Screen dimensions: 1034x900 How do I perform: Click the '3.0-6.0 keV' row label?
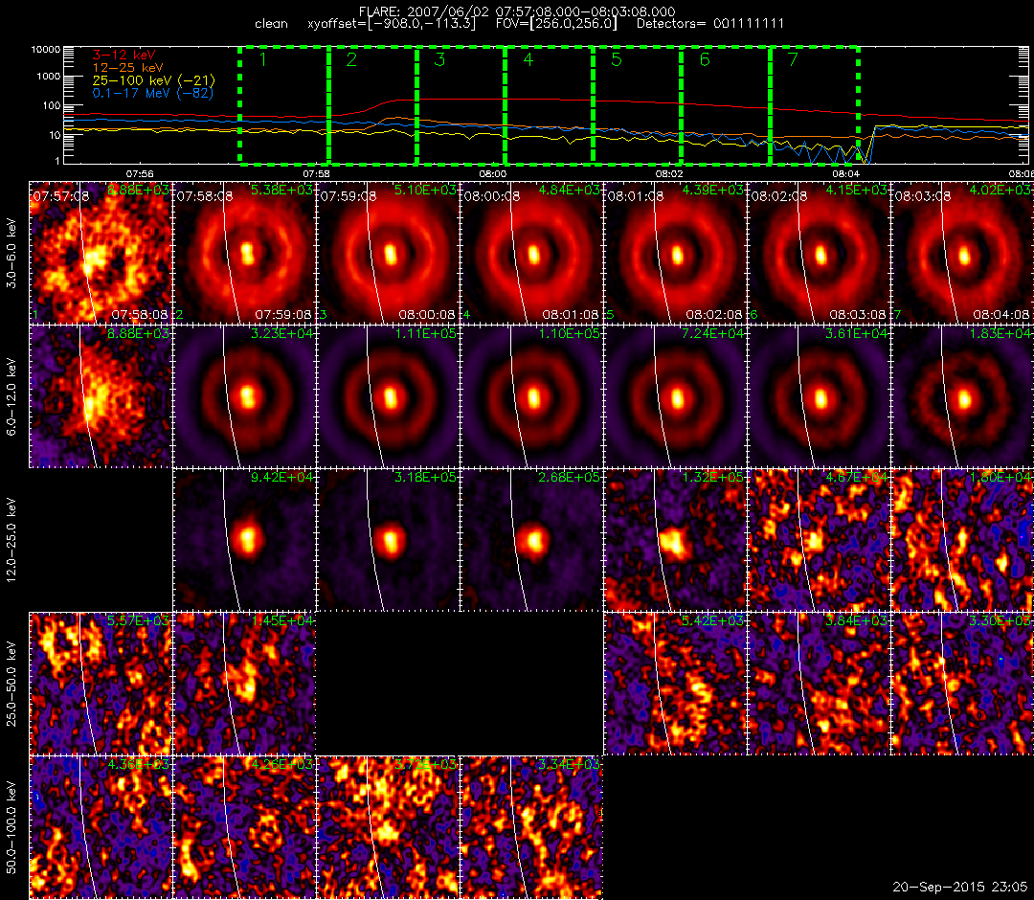[11, 253]
